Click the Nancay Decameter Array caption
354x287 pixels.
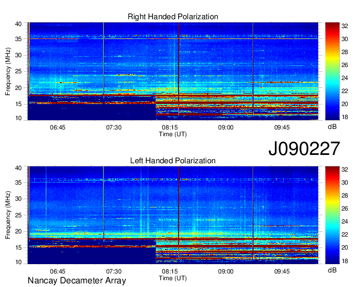(x=77, y=281)
